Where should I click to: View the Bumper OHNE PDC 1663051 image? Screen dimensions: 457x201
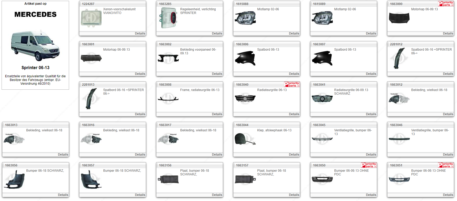399,179
